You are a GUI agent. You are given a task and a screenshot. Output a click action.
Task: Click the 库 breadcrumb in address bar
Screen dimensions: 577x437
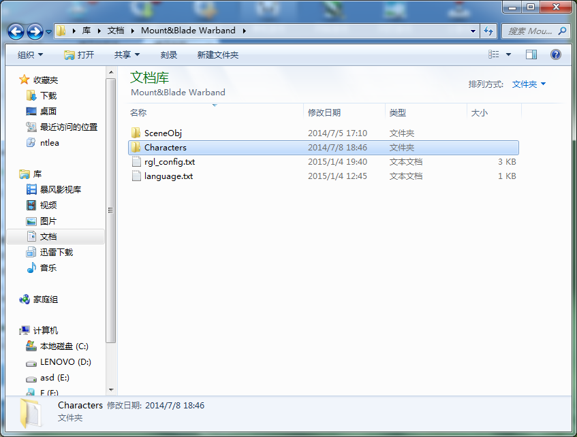[x=87, y=31]
